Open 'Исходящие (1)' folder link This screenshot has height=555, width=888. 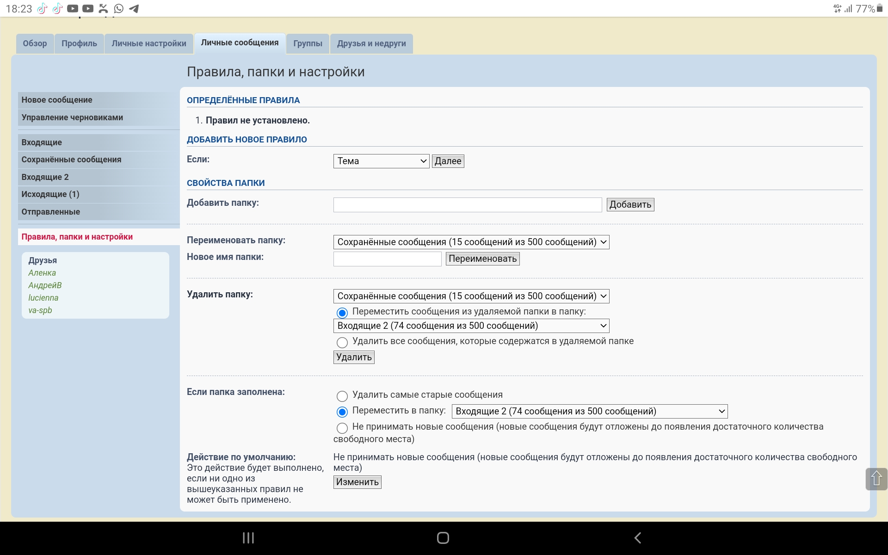pyautogui.click(x=50, y=194)
